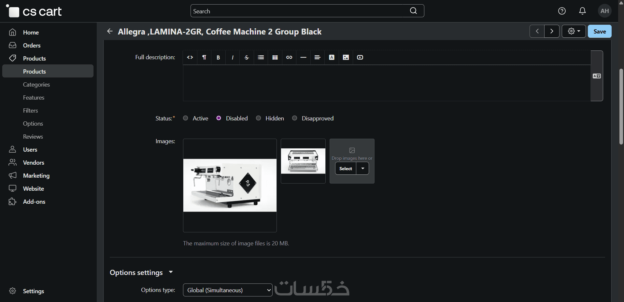Open the AH user account avatar
624x302 pixels.
pos(605,11)
